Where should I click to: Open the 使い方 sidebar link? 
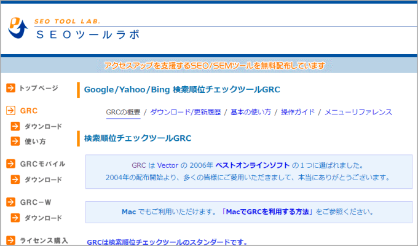tap(35, 141)
